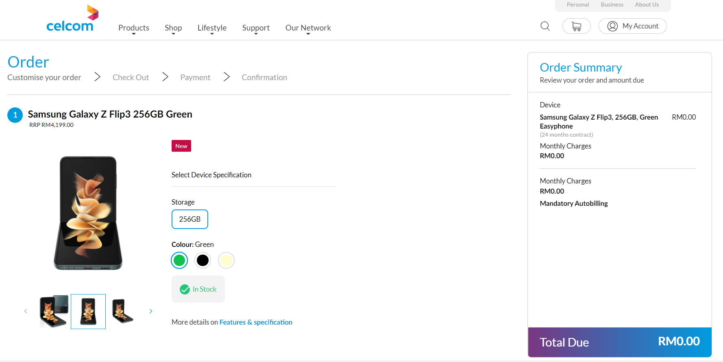723x362 pixels.
Task: Click the main Galaxy Z Flip3 image
Action: 88,213
